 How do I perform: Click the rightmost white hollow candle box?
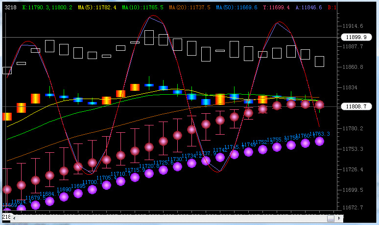pyautogui.click(x=319, y=61)
